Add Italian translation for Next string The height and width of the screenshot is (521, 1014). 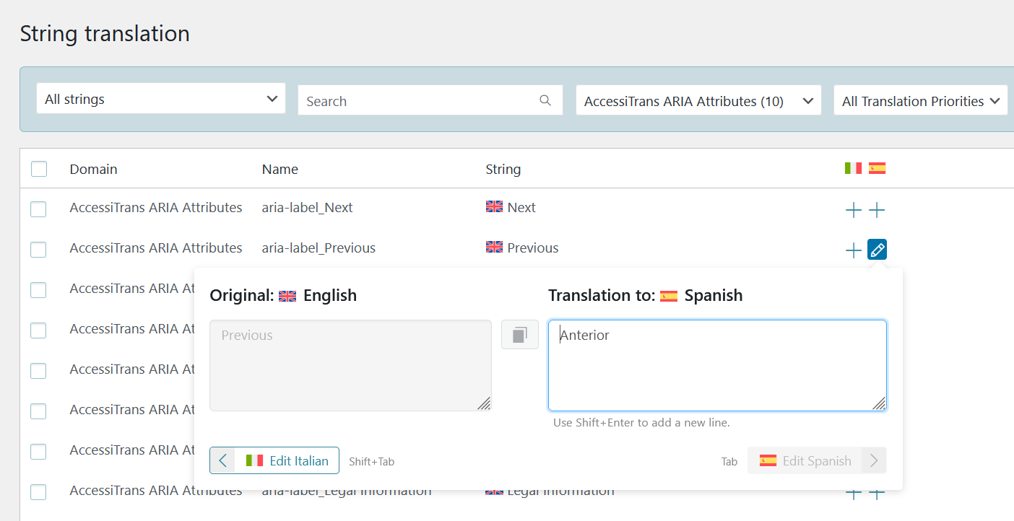pos(854,210)
